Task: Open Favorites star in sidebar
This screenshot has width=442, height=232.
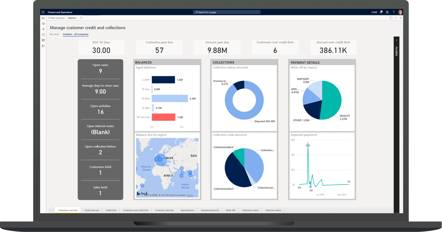Action: click(43, 29)
